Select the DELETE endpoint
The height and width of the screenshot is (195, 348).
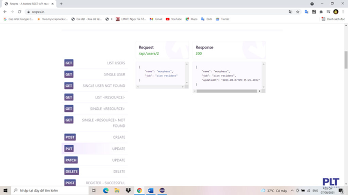click(x=95, y=171)
